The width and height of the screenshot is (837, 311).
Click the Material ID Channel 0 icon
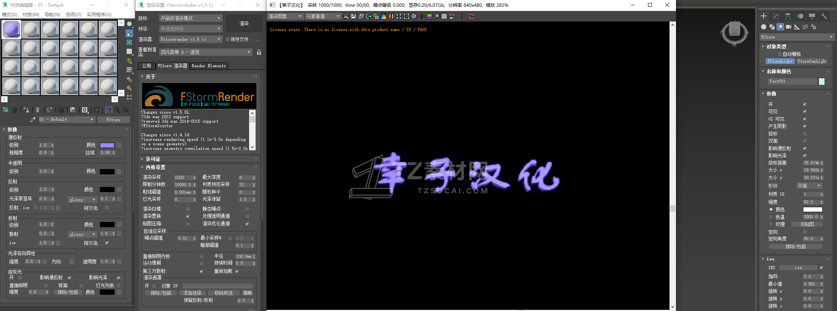[85, 110]
